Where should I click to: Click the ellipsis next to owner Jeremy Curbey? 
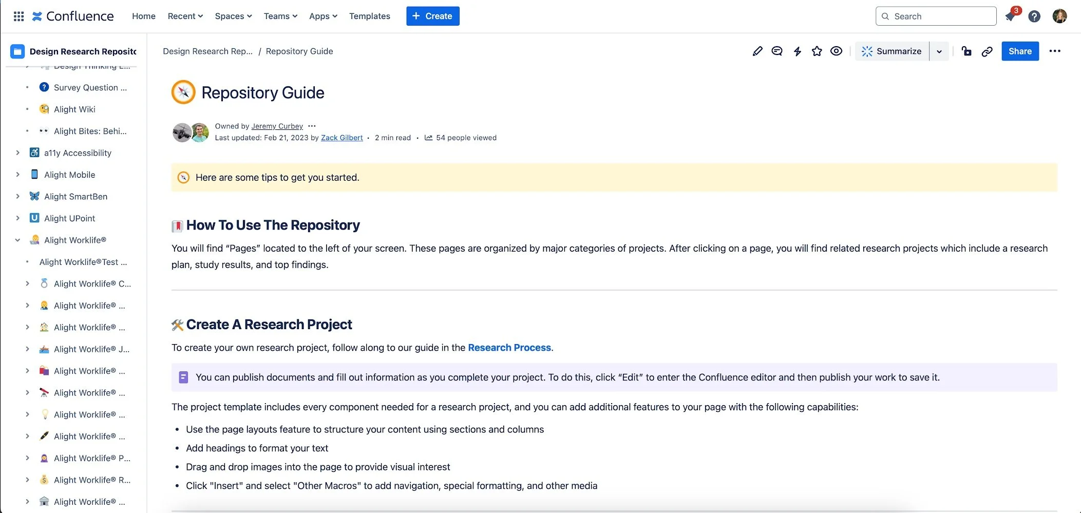point(312,126)
